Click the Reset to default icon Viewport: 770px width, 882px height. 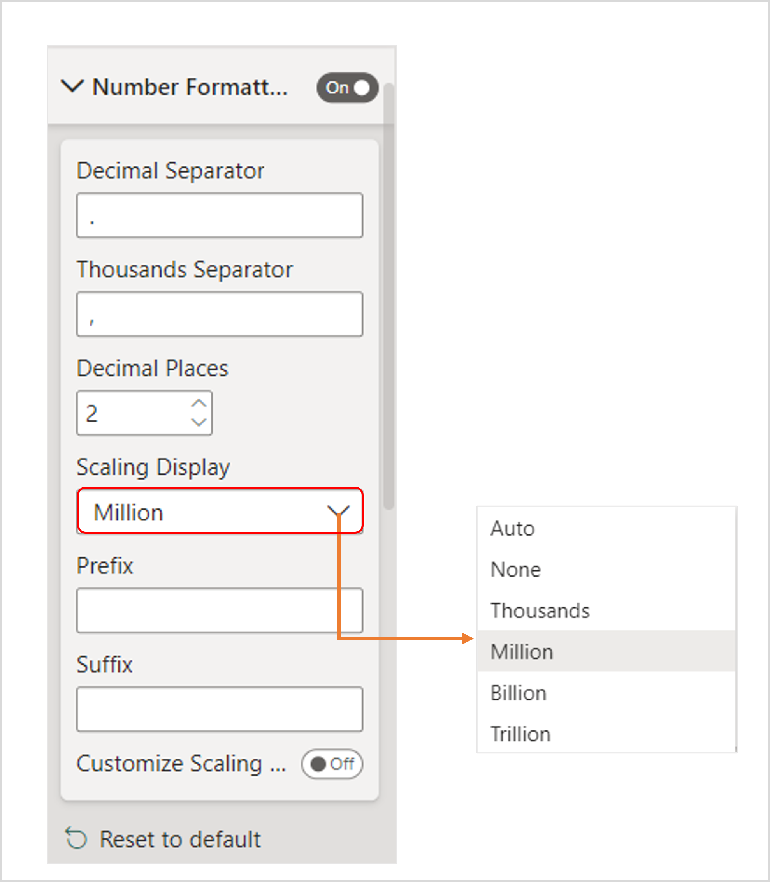tap(76, 838)
